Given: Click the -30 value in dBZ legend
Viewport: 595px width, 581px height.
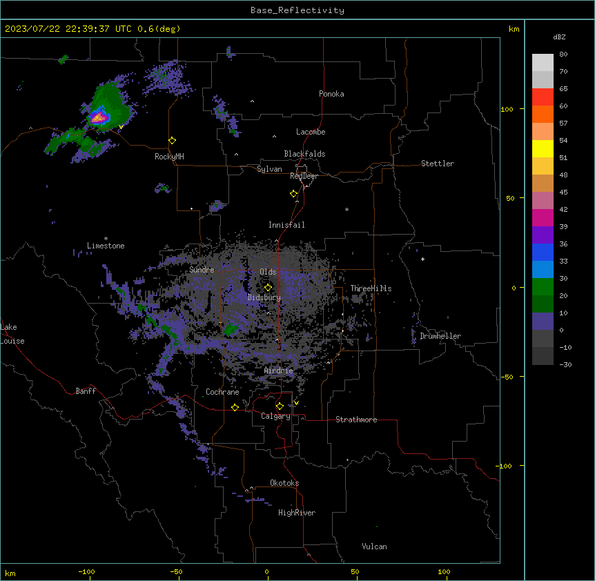Looking at the screenshot, I should pos(565,365).
